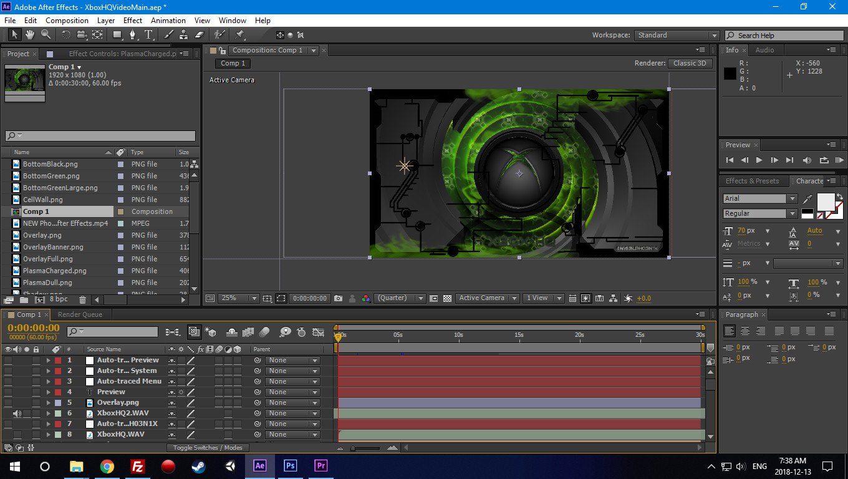Open the Show Channel color icon
Image resolution: width=848 pixels, height=479 pixels.
[x=366, y=298]
